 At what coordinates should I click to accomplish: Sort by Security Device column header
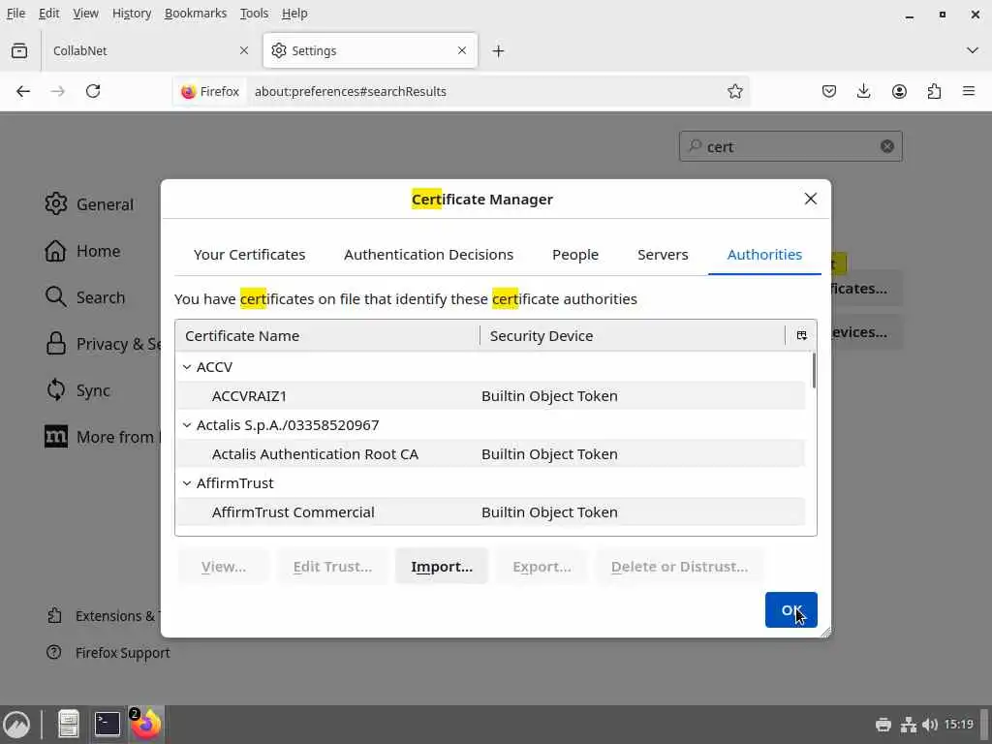point(633,335)
